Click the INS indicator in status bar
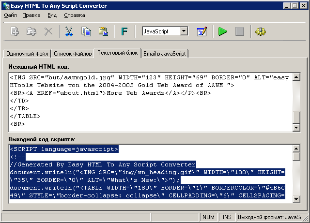 click(227, 217)
